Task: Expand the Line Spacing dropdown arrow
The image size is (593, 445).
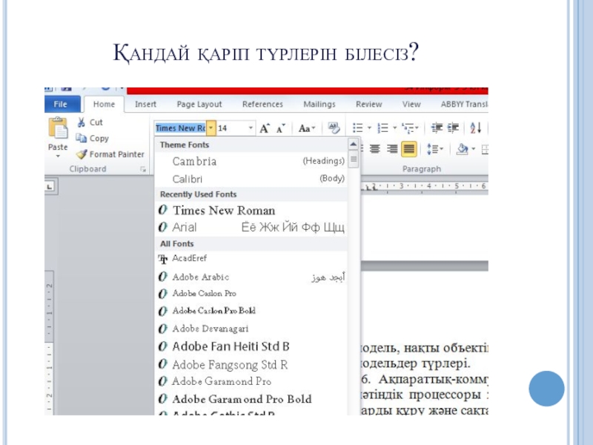Action: [441, 149]
